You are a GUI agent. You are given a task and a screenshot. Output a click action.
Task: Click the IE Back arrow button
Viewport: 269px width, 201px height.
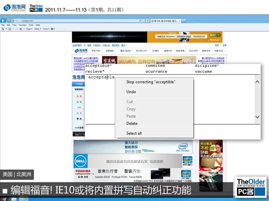(x=3, y=21)
